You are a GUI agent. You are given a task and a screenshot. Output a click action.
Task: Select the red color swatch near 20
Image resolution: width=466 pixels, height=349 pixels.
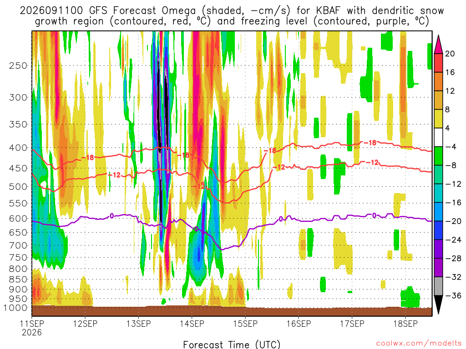[x=438, y=63]
